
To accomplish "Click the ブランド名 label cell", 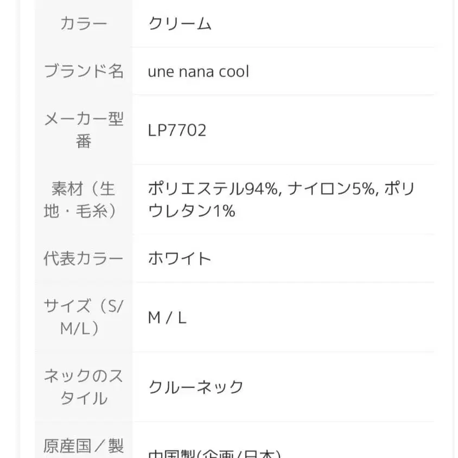I will pos(84,71).
